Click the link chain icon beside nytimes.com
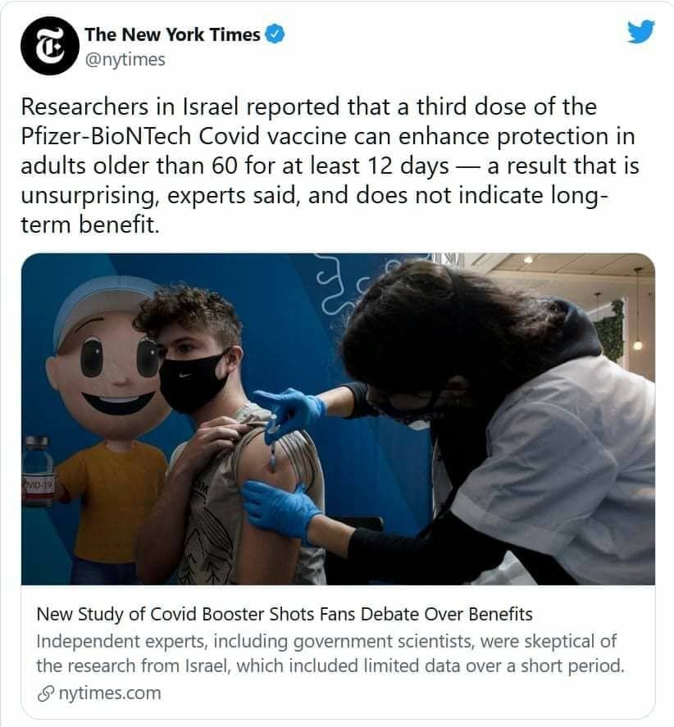The height and width of the screenshot is (727, 674). pyautogui.click(x=45, y=694)
